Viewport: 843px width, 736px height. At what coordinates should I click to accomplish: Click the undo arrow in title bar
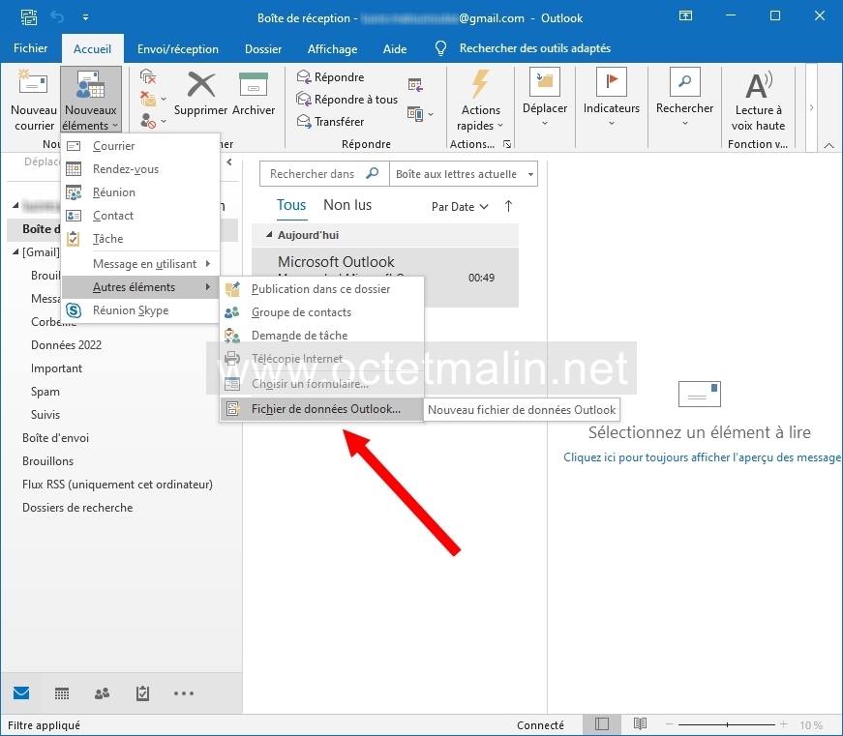[57, 17]
